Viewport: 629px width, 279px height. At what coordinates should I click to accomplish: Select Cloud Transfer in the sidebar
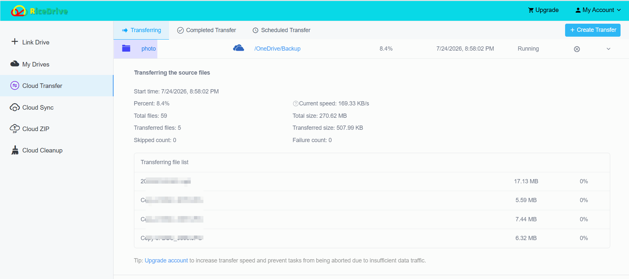click(57, 86)
